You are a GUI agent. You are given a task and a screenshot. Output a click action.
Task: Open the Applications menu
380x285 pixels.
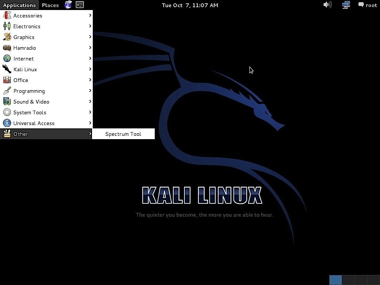tap(19, 5)
